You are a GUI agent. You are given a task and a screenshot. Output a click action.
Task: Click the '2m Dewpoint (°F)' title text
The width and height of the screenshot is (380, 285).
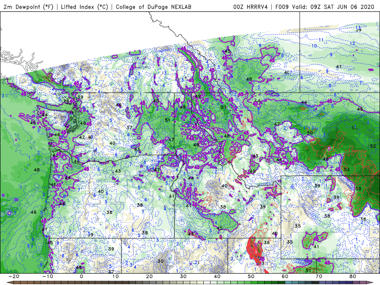click(28, 7)
